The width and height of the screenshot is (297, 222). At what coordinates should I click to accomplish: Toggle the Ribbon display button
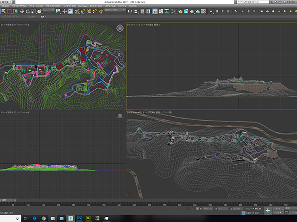coord(155,12)
